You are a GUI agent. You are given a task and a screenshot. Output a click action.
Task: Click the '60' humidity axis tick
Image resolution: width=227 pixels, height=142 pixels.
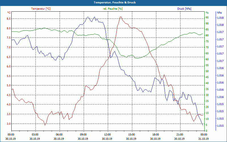(x=207, y=59)
